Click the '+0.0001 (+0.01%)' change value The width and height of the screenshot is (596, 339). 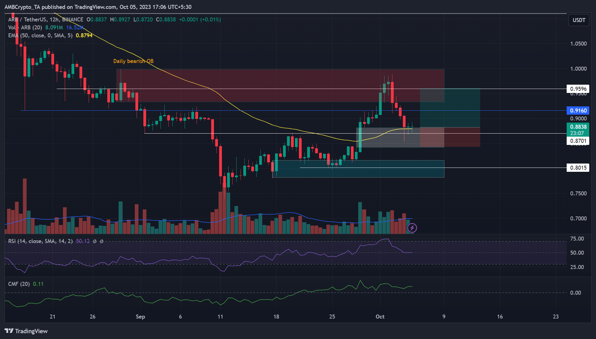pos(200,20)
